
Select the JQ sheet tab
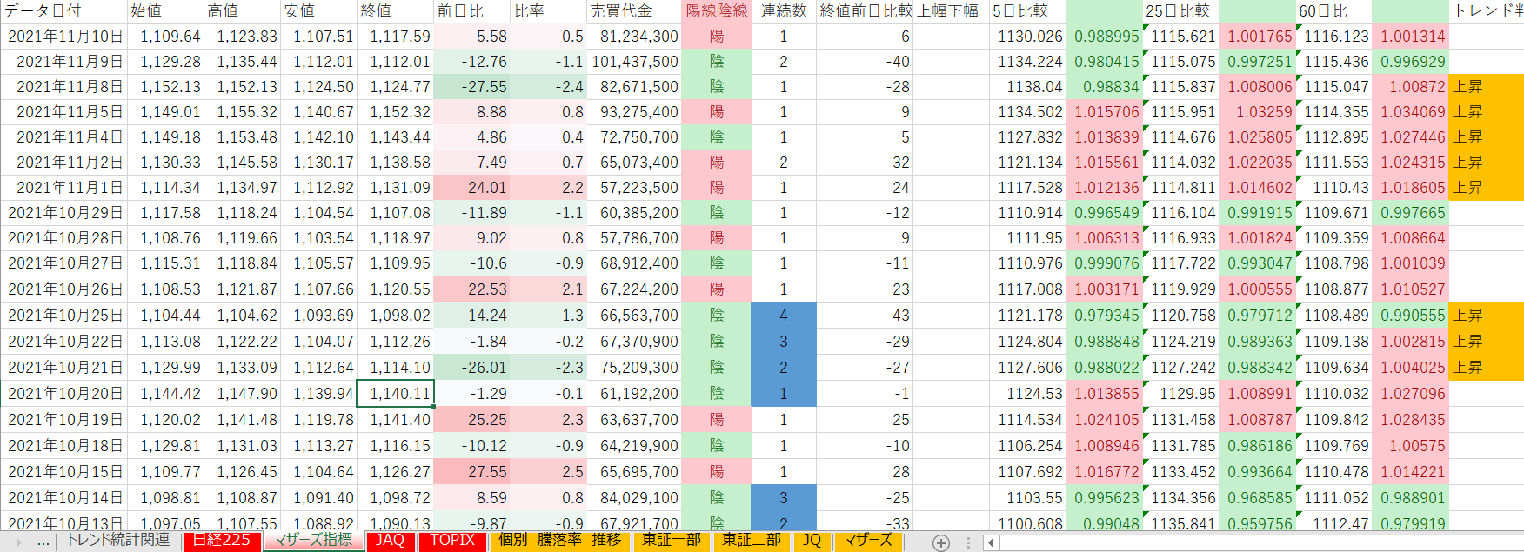click(812, 541)
